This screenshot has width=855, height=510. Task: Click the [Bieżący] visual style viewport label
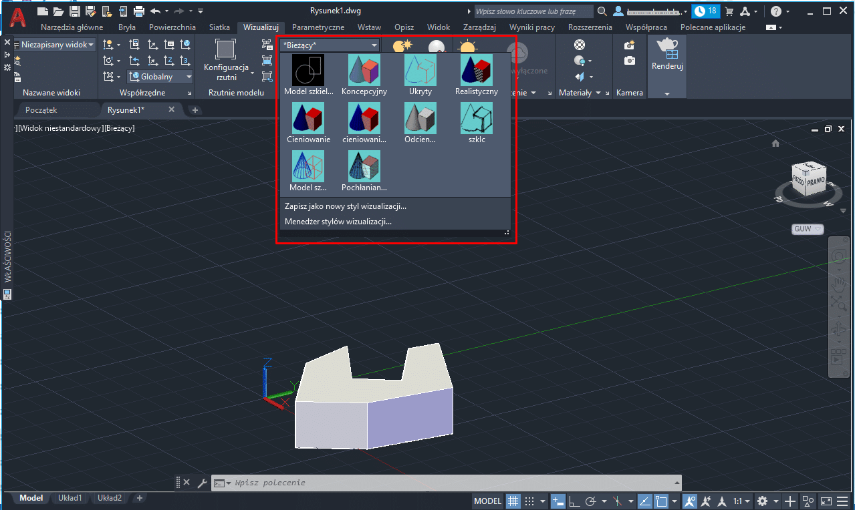click(120, 127)
